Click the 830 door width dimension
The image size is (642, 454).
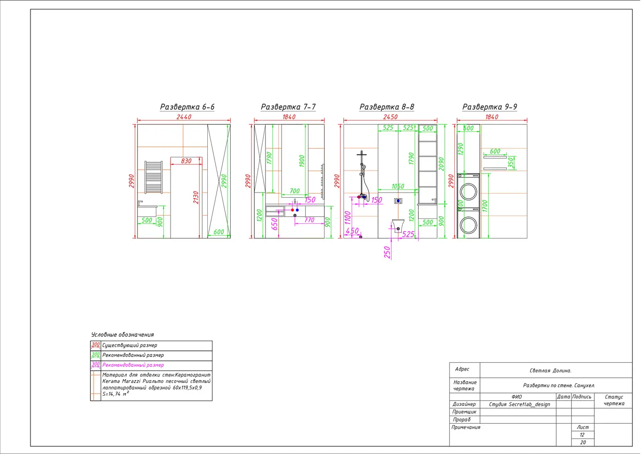pos(186,161)
